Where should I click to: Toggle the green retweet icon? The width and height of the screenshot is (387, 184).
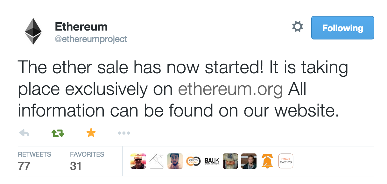(x=58, y=133)
